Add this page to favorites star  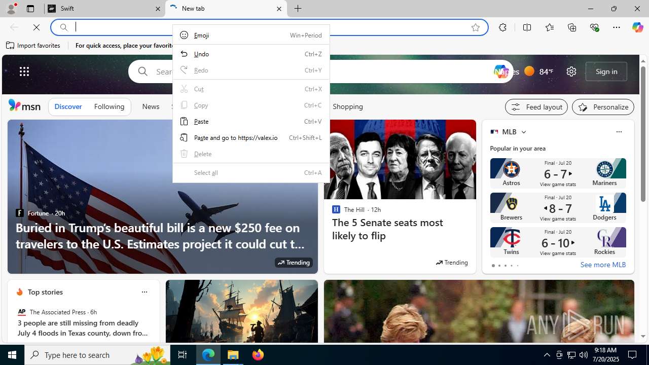pyautogui.click(x=475, y=27)
